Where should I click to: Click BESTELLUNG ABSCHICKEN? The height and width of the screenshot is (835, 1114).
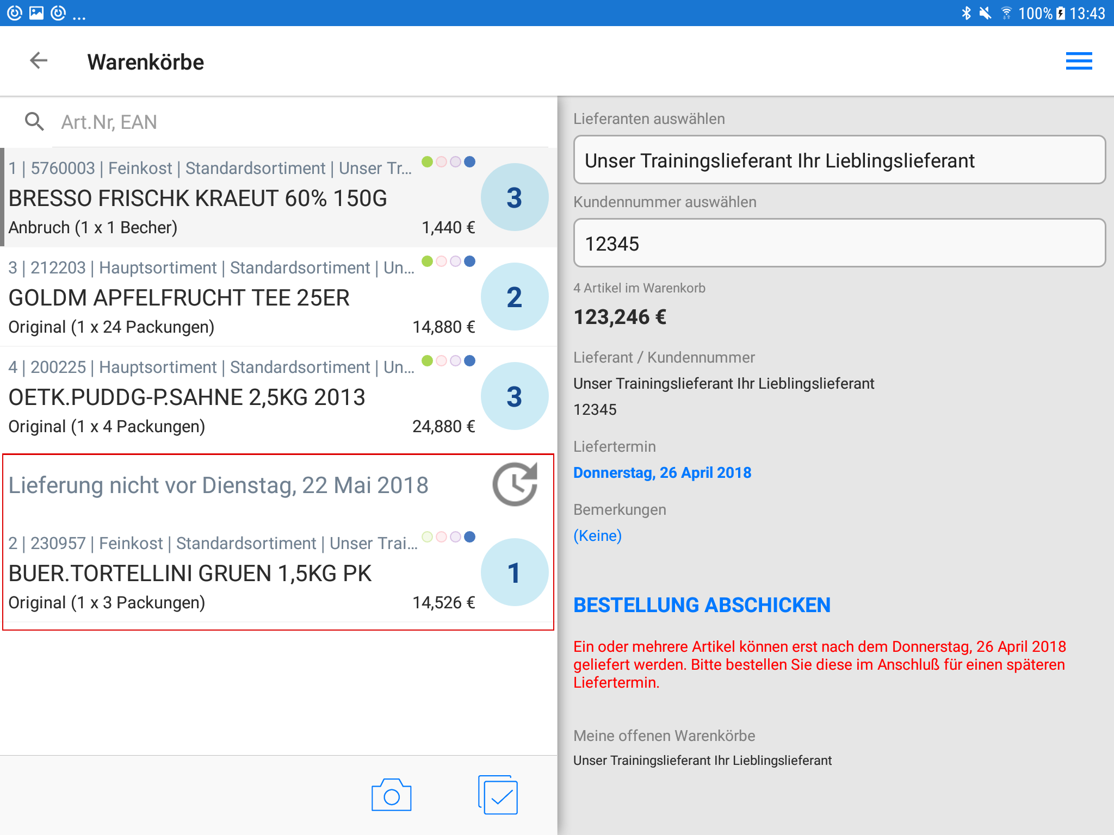pyautogui.click(x=702, y=605)
